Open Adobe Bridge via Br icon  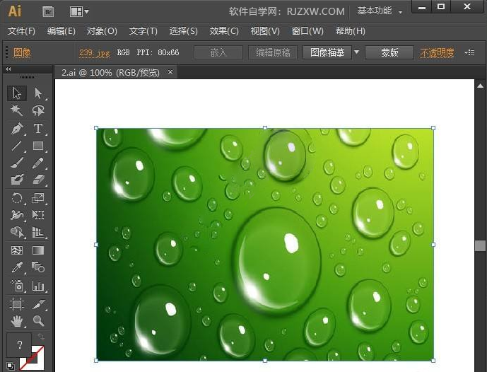point(48,12)
